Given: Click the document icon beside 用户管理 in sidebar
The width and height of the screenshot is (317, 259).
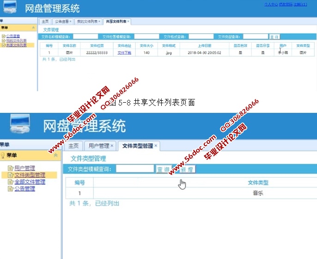Looking at the screenshot, I should (11, 168).
